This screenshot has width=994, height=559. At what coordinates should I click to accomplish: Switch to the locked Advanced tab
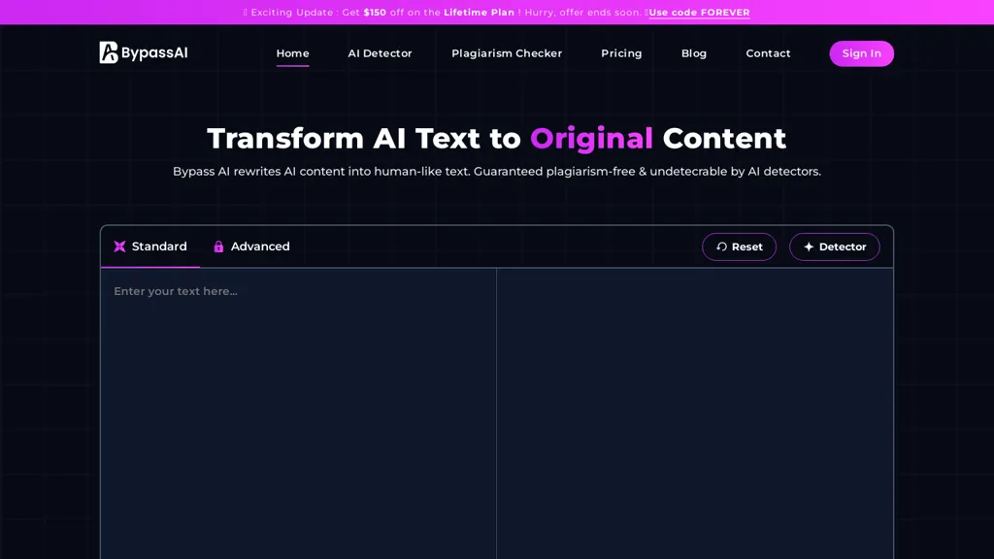[251, 247]
